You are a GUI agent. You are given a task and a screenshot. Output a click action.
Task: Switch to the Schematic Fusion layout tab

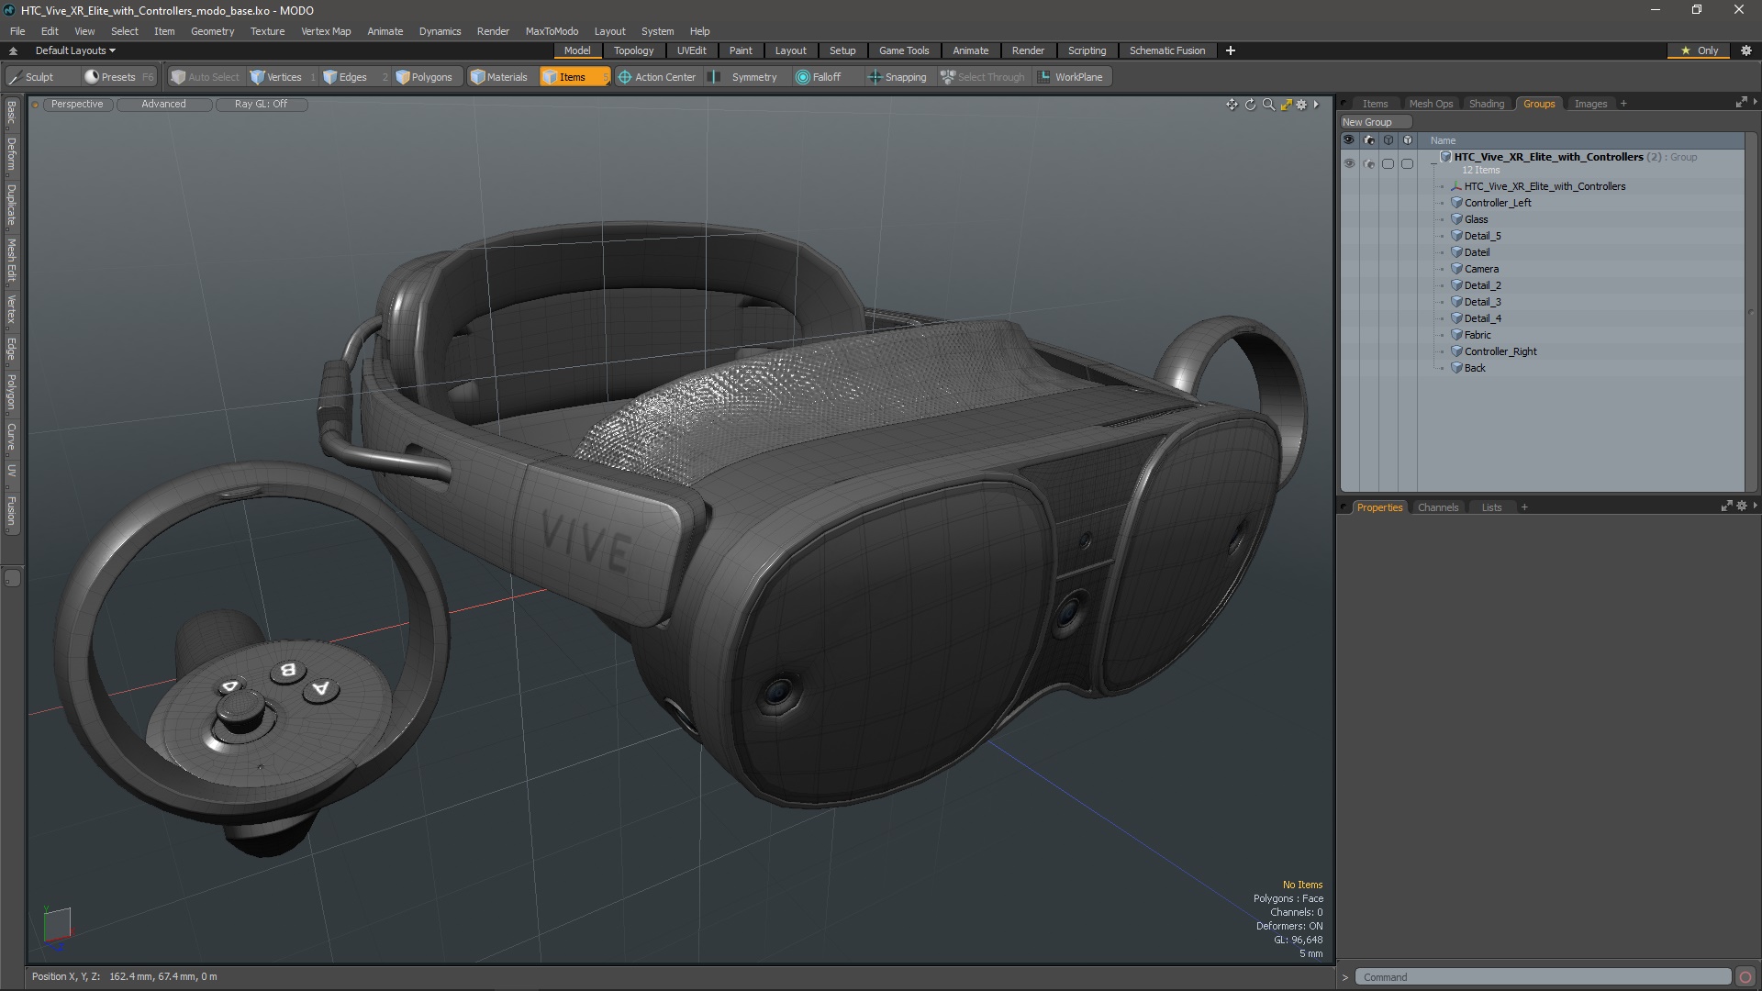(1166, 50)
